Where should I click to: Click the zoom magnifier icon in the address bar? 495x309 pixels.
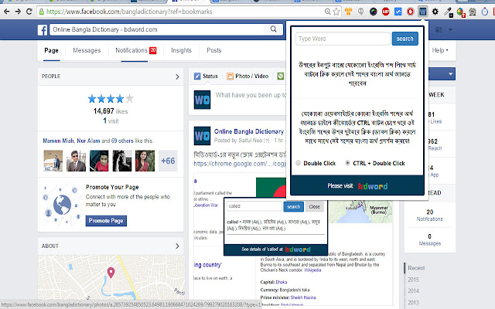pyautogui.click(x=328, y=12)
